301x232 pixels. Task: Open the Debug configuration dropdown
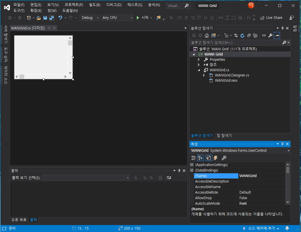pyautogui.click(x=90, y=18)
